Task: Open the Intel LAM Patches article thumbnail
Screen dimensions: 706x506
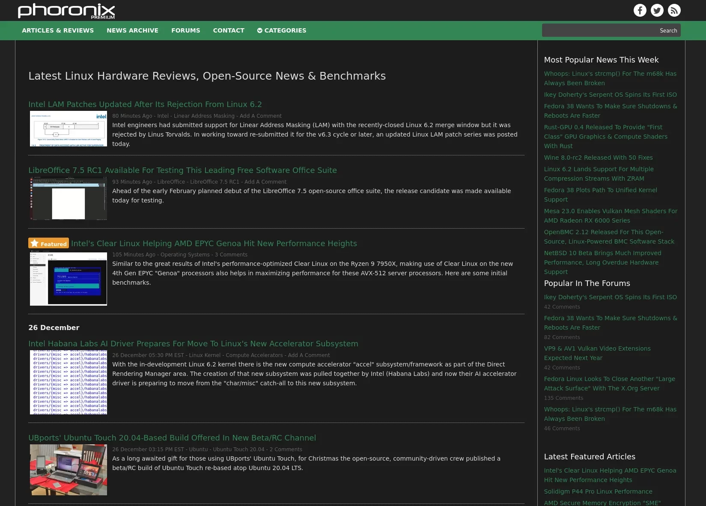Action: pos(69,129)
